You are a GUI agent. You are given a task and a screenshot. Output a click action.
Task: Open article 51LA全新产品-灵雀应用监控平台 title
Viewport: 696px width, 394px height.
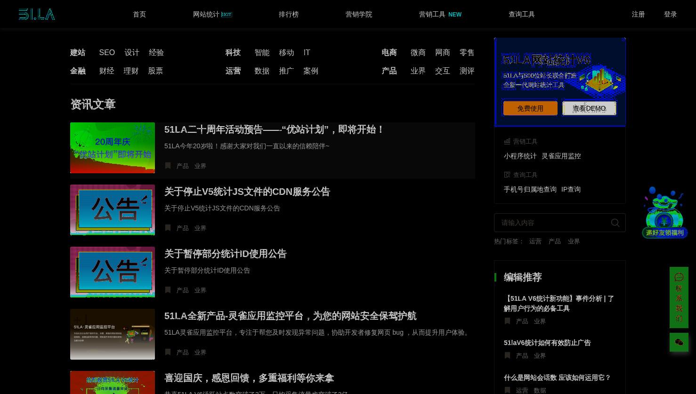click(x=291, y=316)
